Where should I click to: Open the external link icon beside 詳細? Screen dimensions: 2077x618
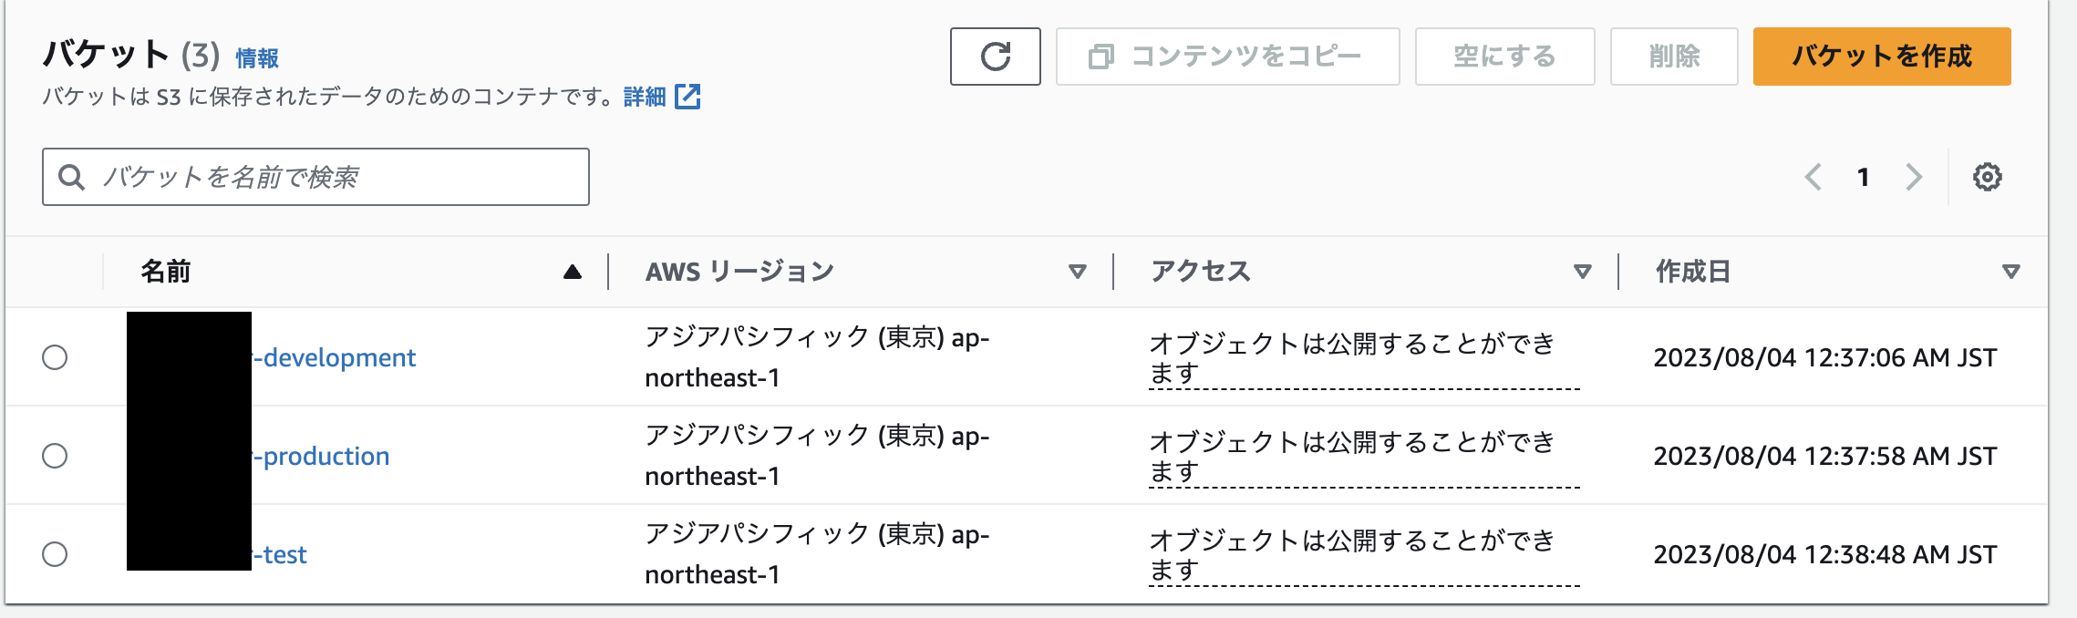689,97
